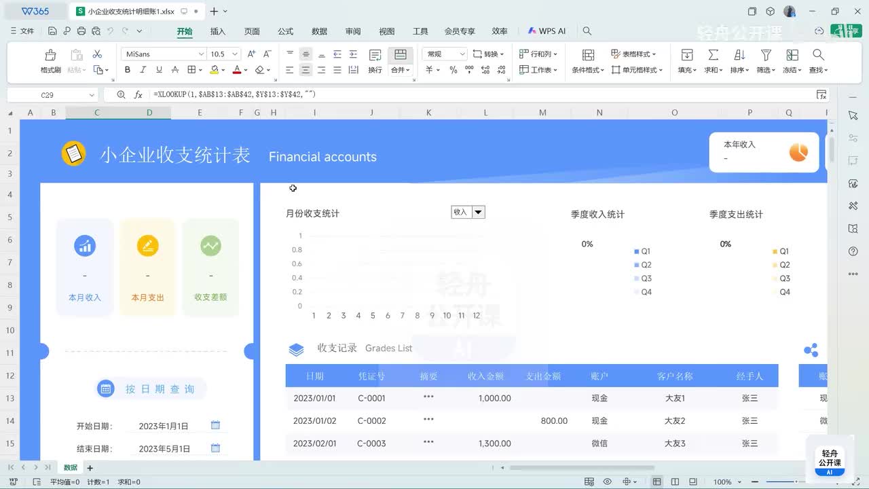Click the Fill (填充) icon

[x=687, y=55]
